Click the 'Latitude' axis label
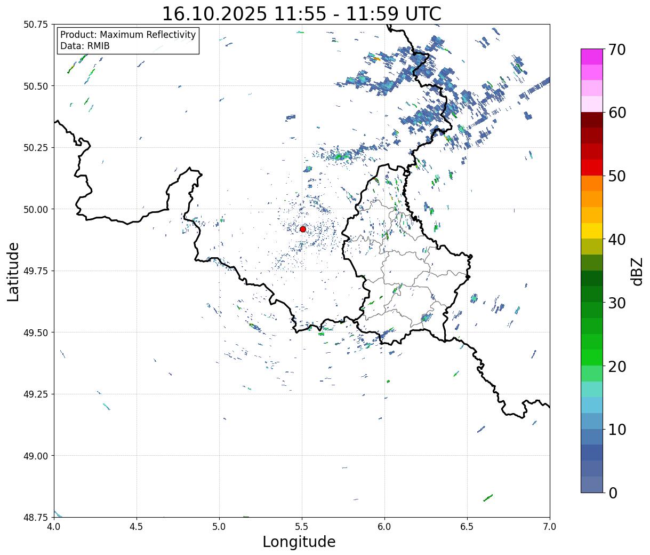 tap(13, 271)
